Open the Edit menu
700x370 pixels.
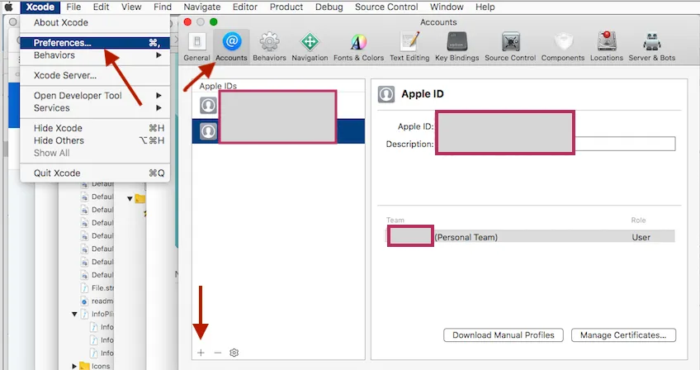[102, 7]
